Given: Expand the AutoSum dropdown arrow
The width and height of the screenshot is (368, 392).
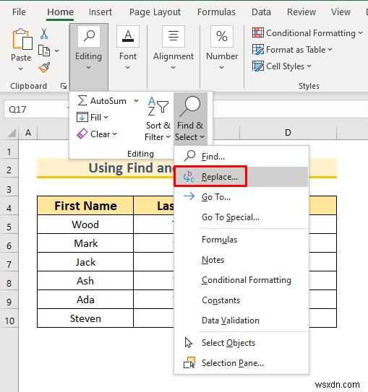Looking at the screenshot, I should [136, 101].
